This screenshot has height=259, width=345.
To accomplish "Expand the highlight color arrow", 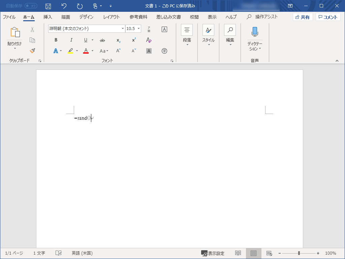I will tap(77, 51).
